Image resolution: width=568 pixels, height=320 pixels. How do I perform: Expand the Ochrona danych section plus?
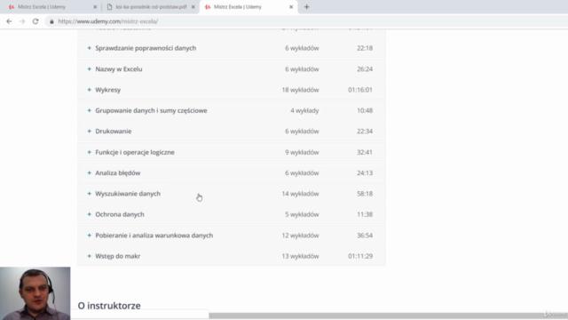[x=89, y=214]
